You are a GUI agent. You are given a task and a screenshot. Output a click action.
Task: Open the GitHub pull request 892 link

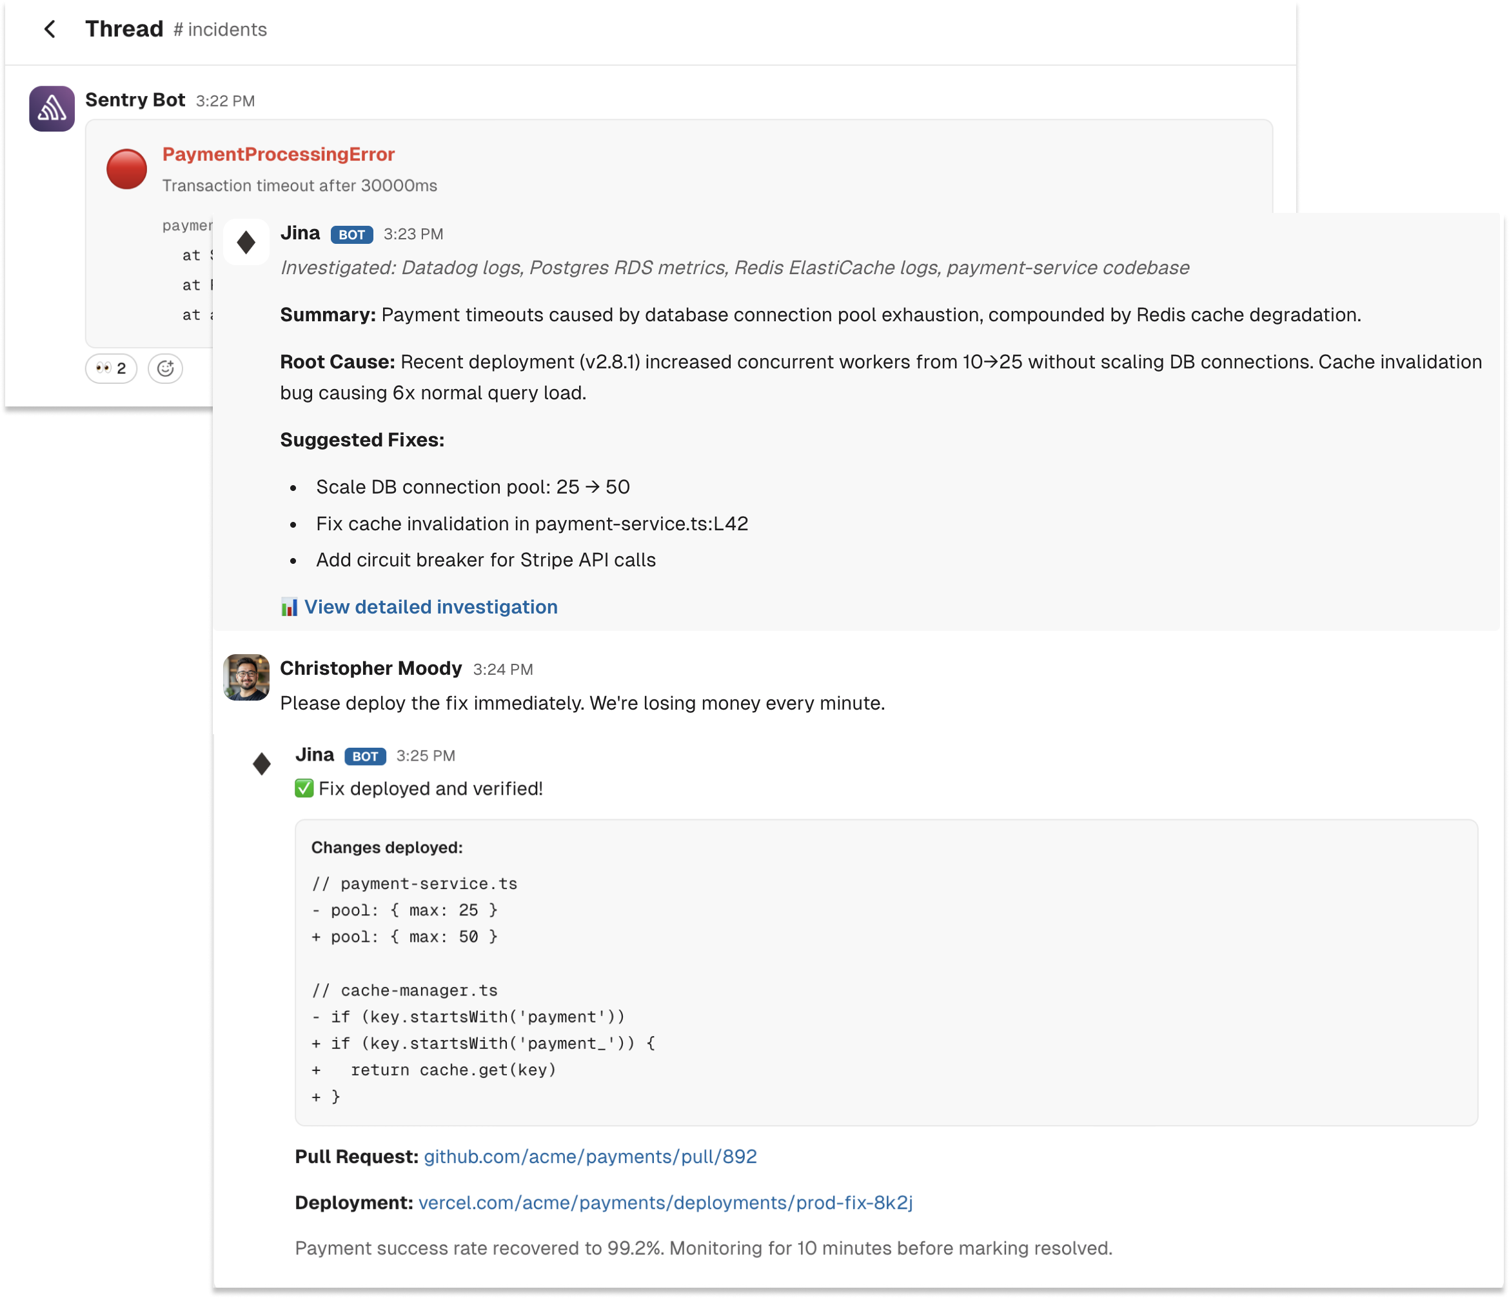590,1157
